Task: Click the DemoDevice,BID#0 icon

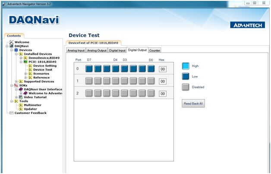Action: pos(25,58)
